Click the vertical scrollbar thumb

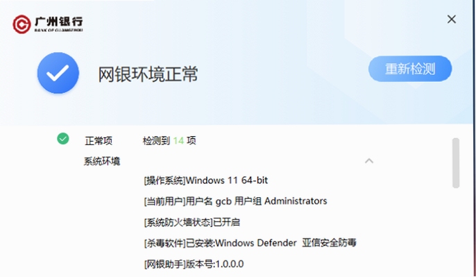click(455, 163)
